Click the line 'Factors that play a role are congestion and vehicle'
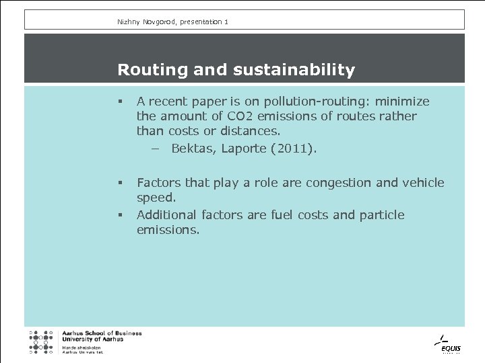Viewport: 485px width, 363px height. tap(290, 183)
